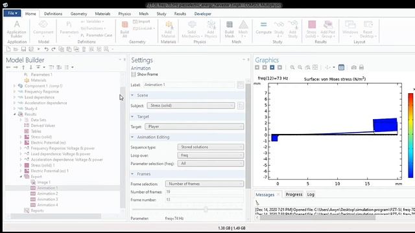Switch to Results ribbon tab
This screenshot has height=233, width=415.
(x=180, y=14)
